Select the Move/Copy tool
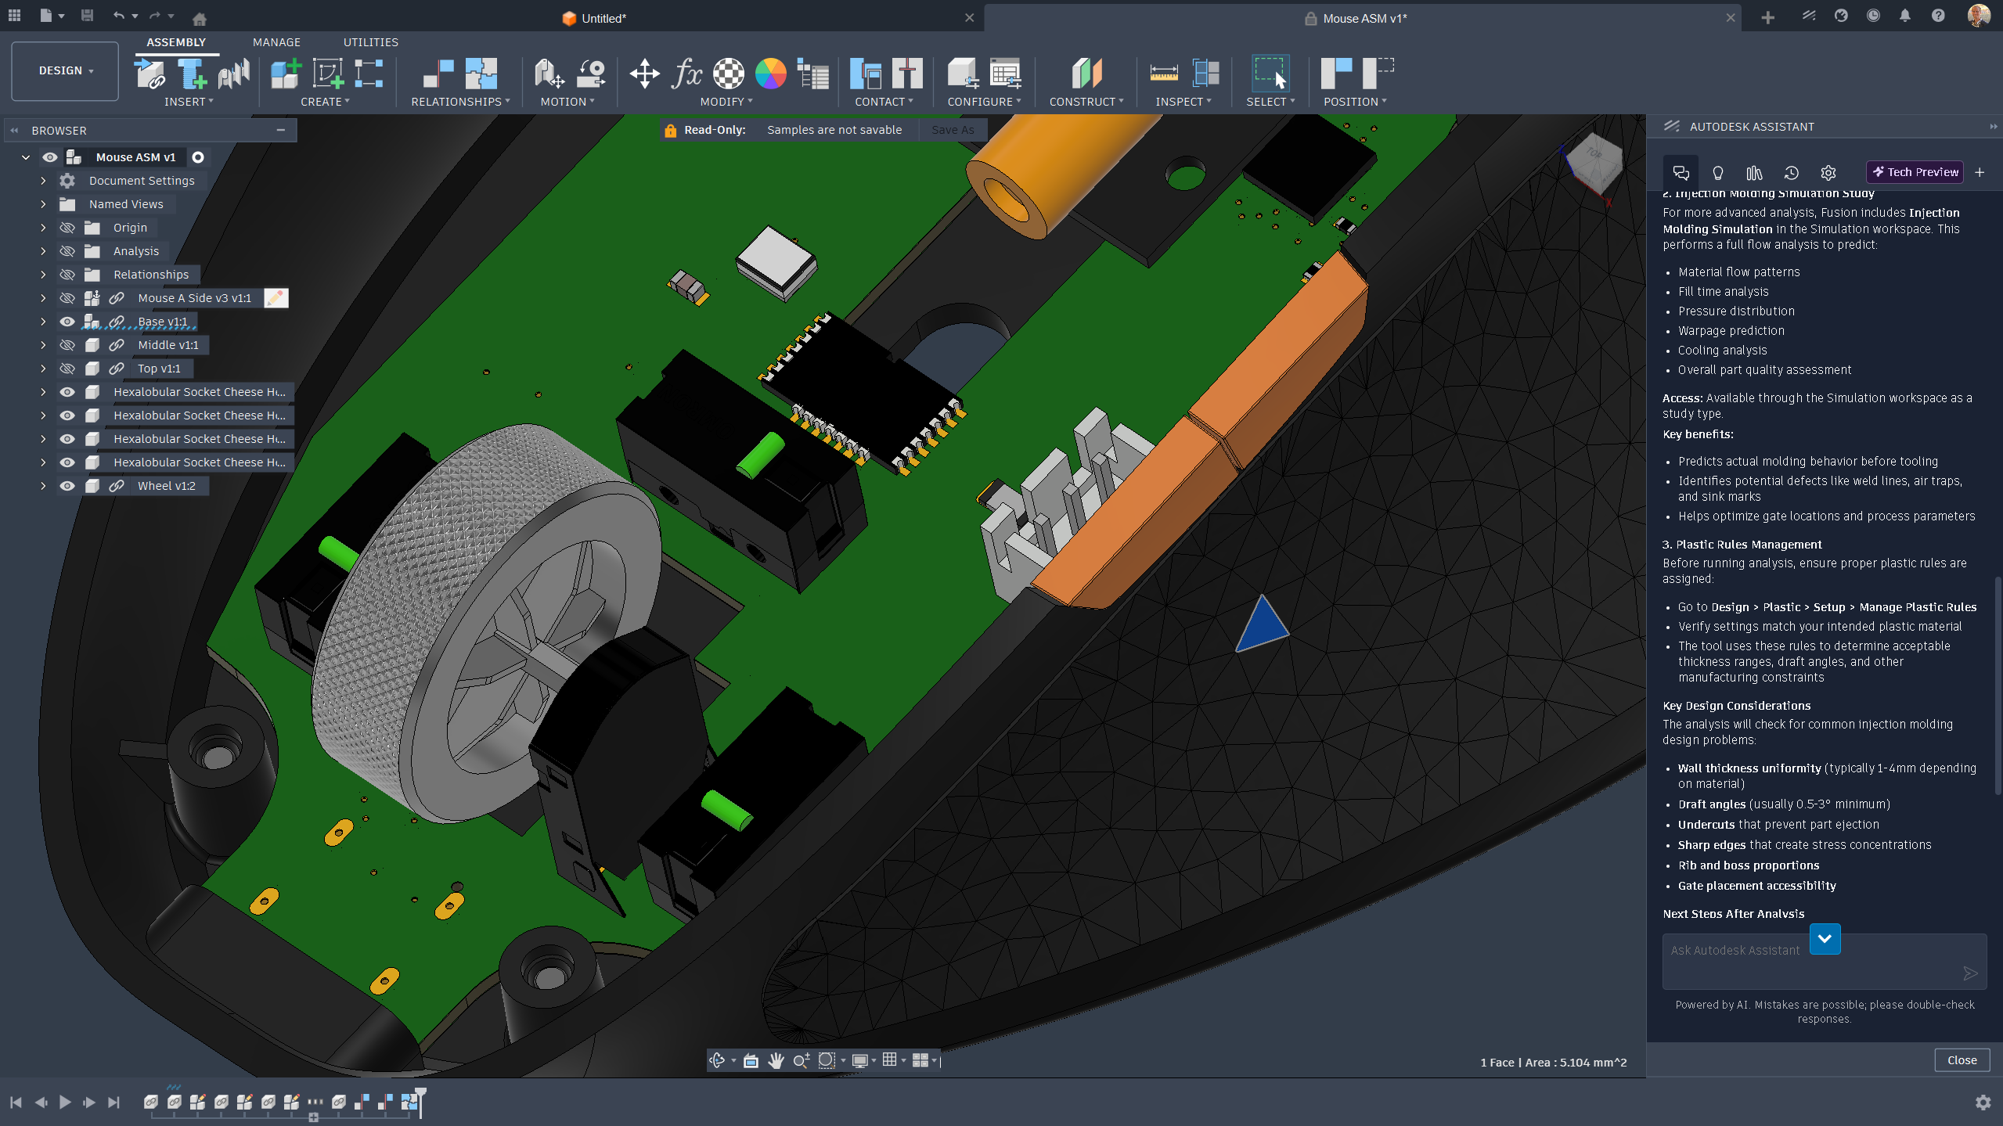 (643, 74)
